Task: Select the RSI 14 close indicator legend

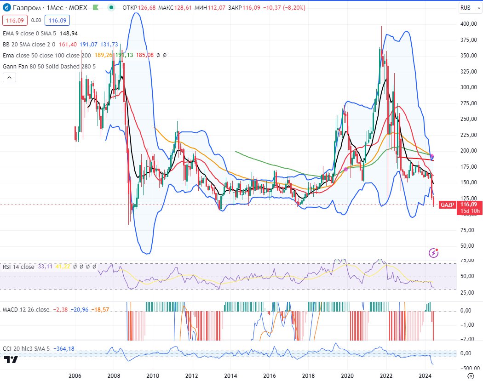Action: pyautogui.click(x=18, y=267)
